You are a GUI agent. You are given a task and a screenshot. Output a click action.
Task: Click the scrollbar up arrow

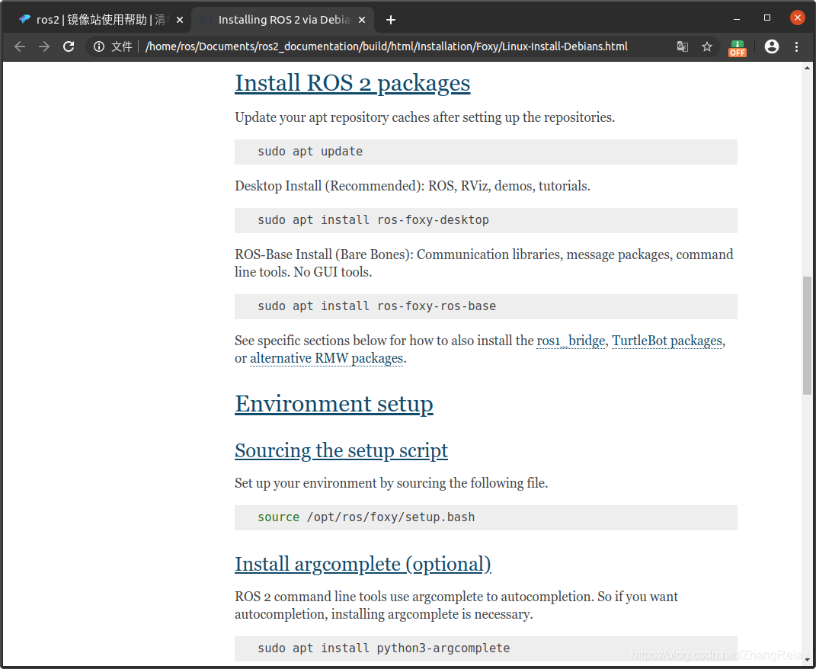(x=807, y=68)
